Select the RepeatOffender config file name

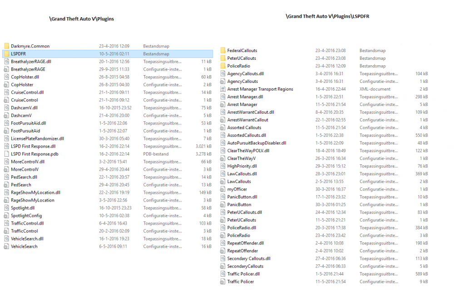(242, 251)
